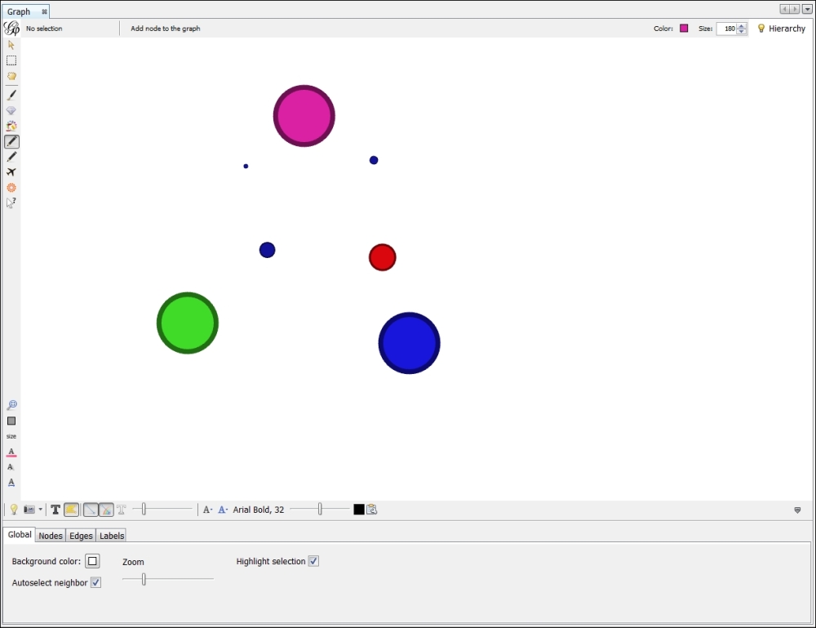Image resolution: width=816 pixels, height=628 pixels.
Task: Open the Edges settings tab
Action: (81, 536)
